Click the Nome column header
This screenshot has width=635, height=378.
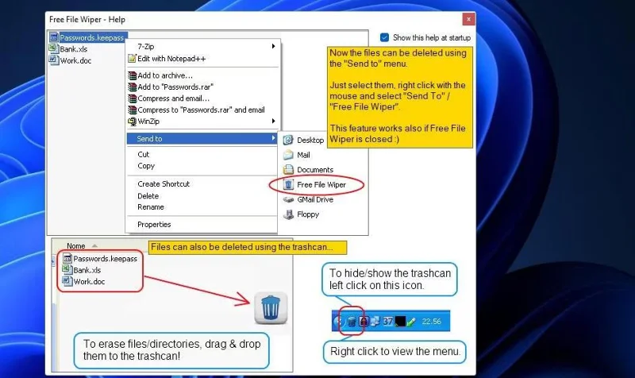click(75, 246)
